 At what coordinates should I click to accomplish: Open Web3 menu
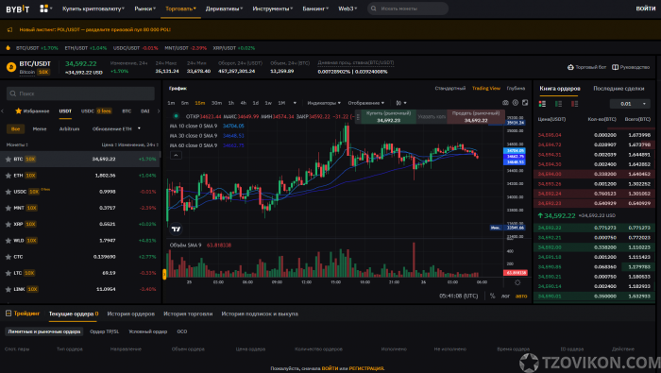(x=347, y=8)
